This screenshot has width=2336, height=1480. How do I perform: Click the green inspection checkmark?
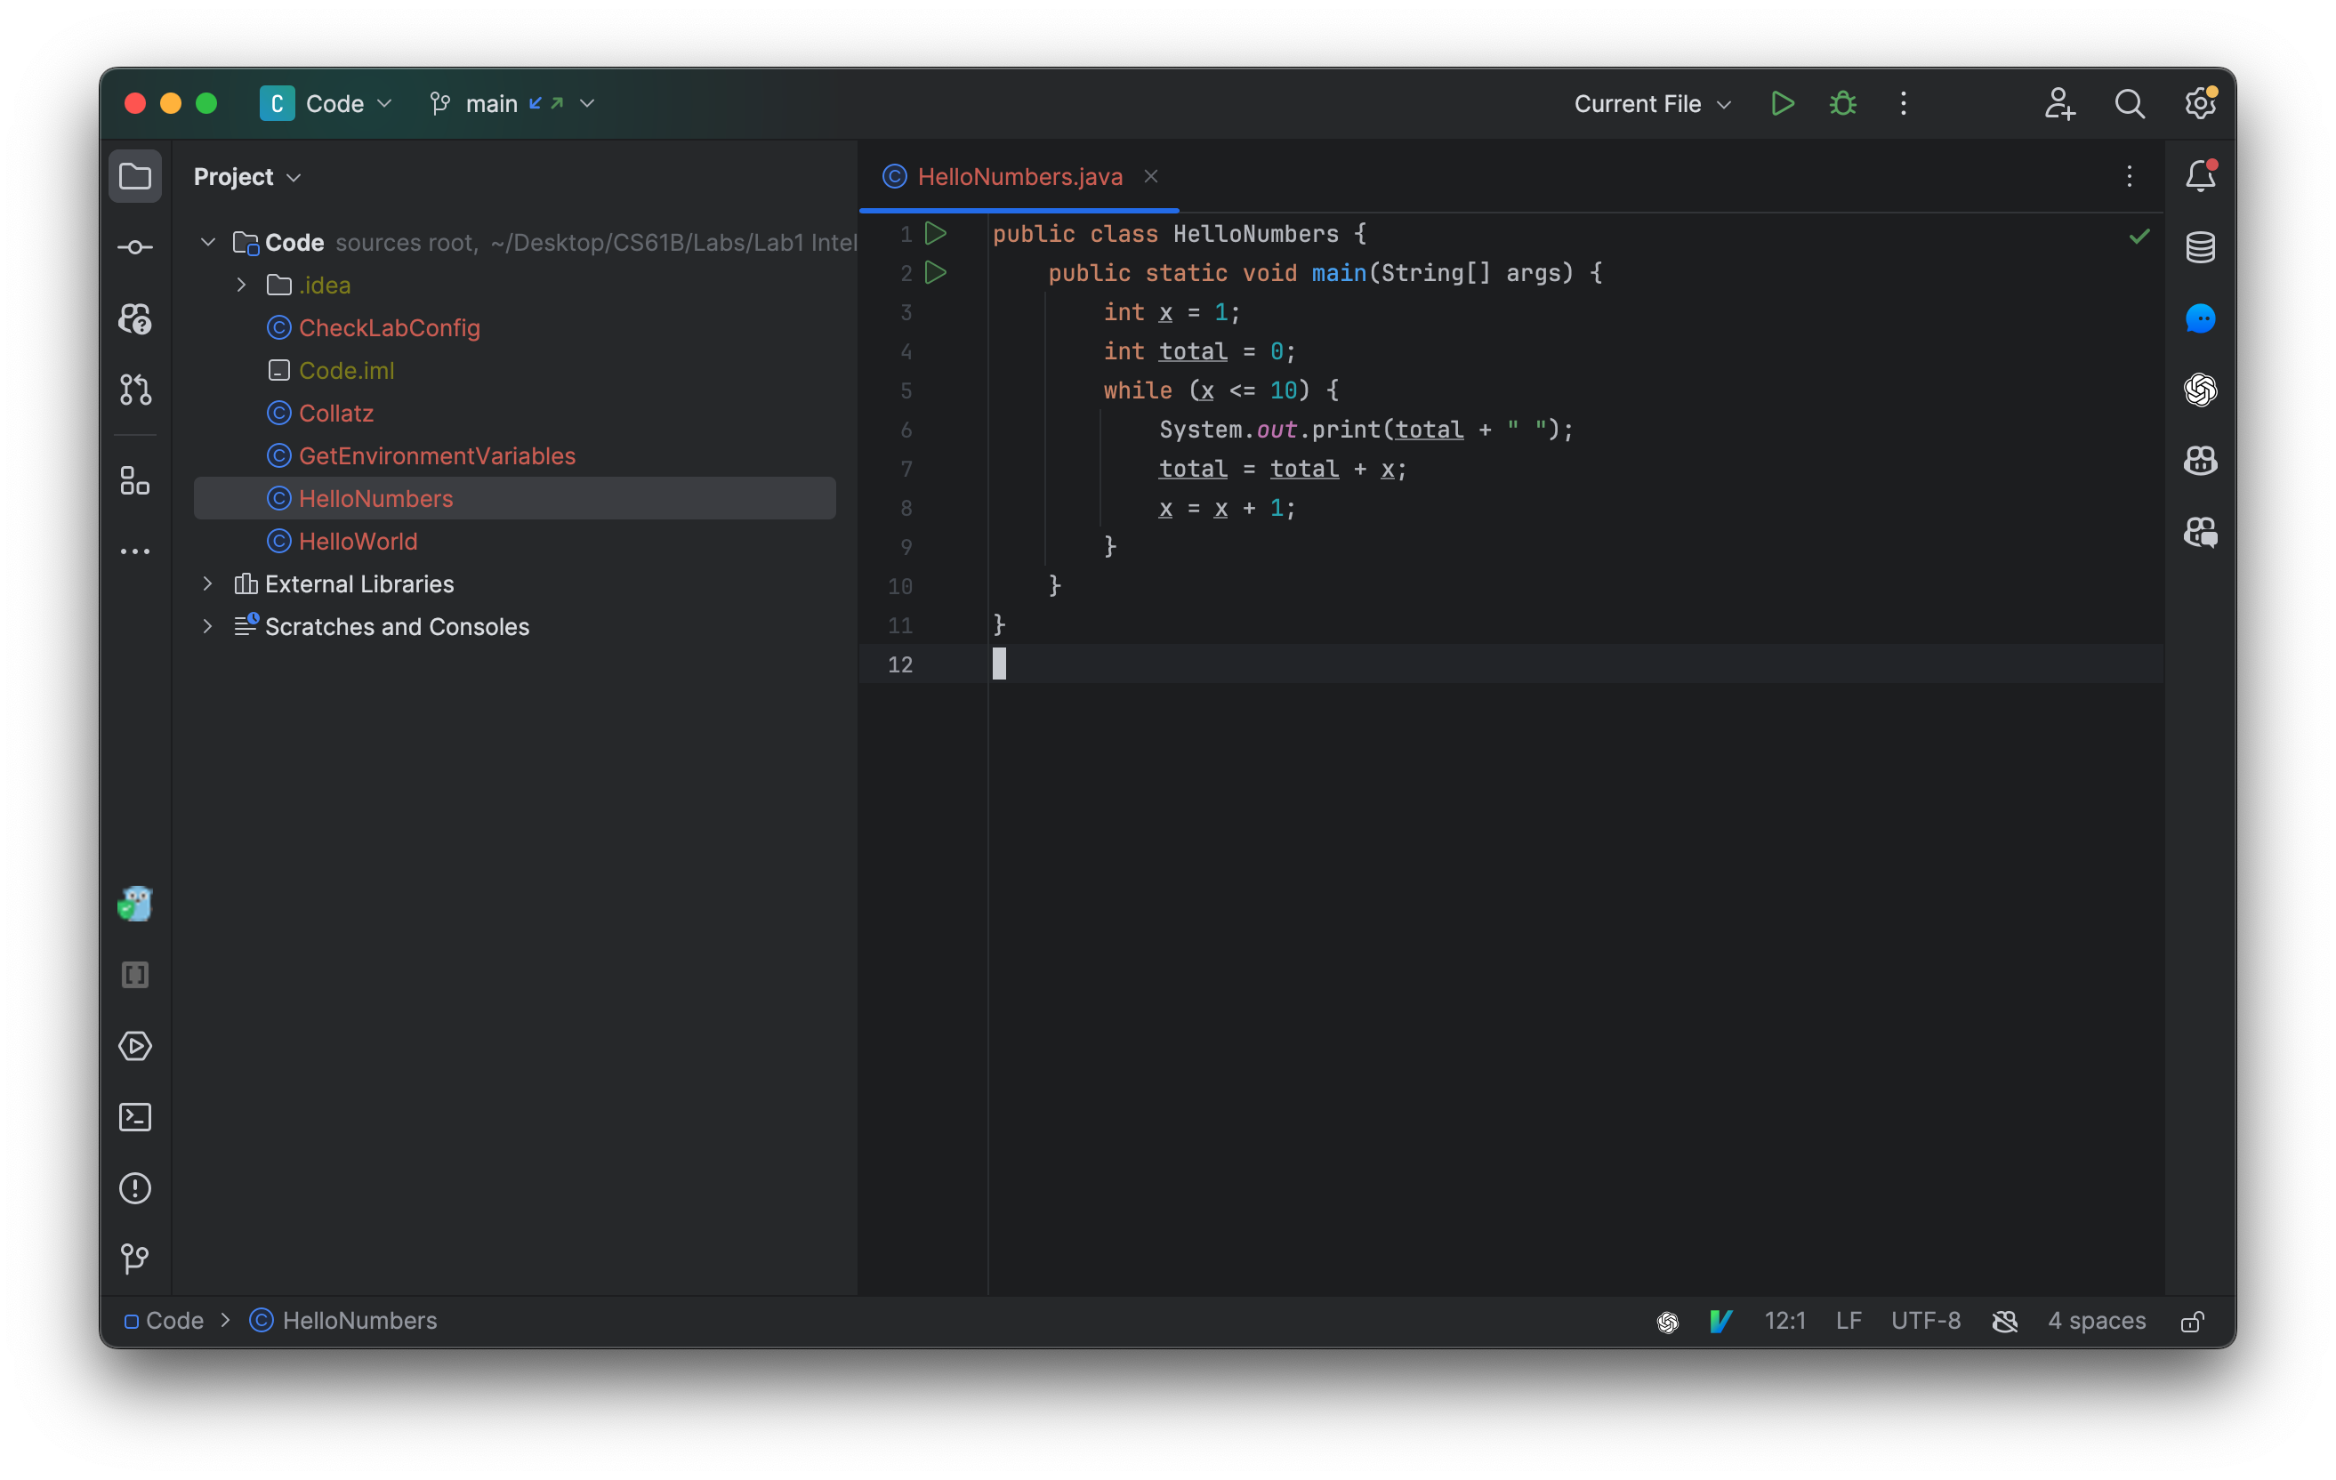(x=2139, y=236)
